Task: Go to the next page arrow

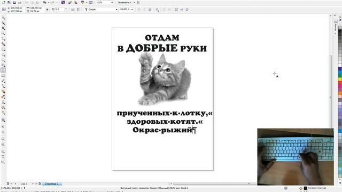Action: (x=33, y=184)
